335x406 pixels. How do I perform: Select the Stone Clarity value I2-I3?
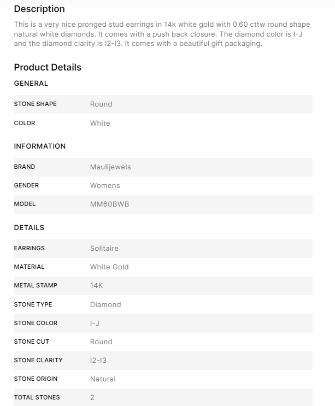point(99,361)
